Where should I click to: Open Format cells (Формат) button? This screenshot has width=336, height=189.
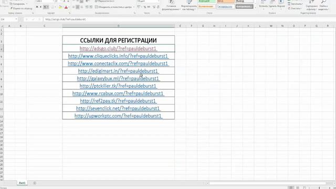(x=281, y=5)
